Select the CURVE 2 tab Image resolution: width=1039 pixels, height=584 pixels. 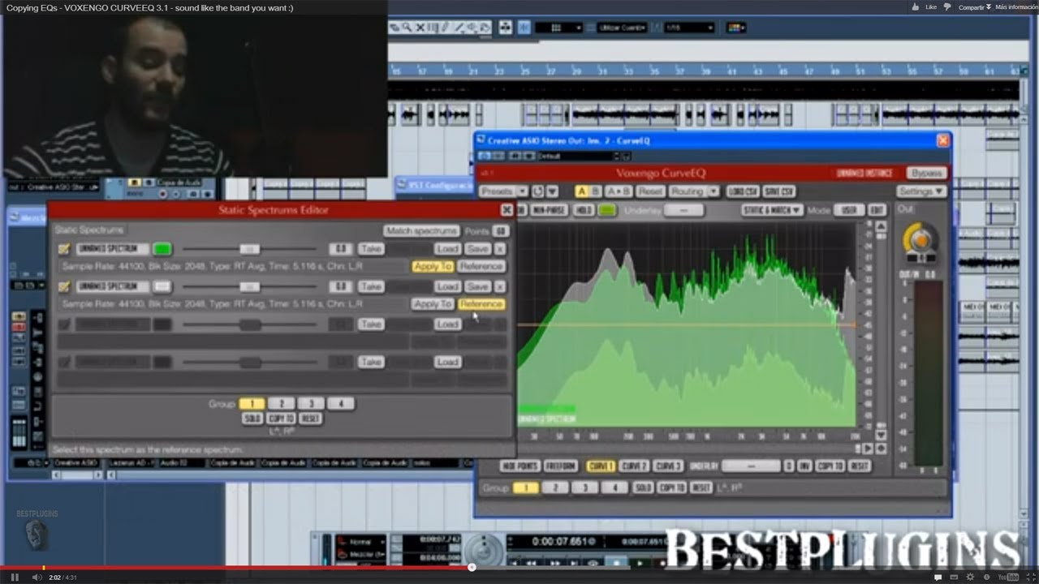coord(634,466)
